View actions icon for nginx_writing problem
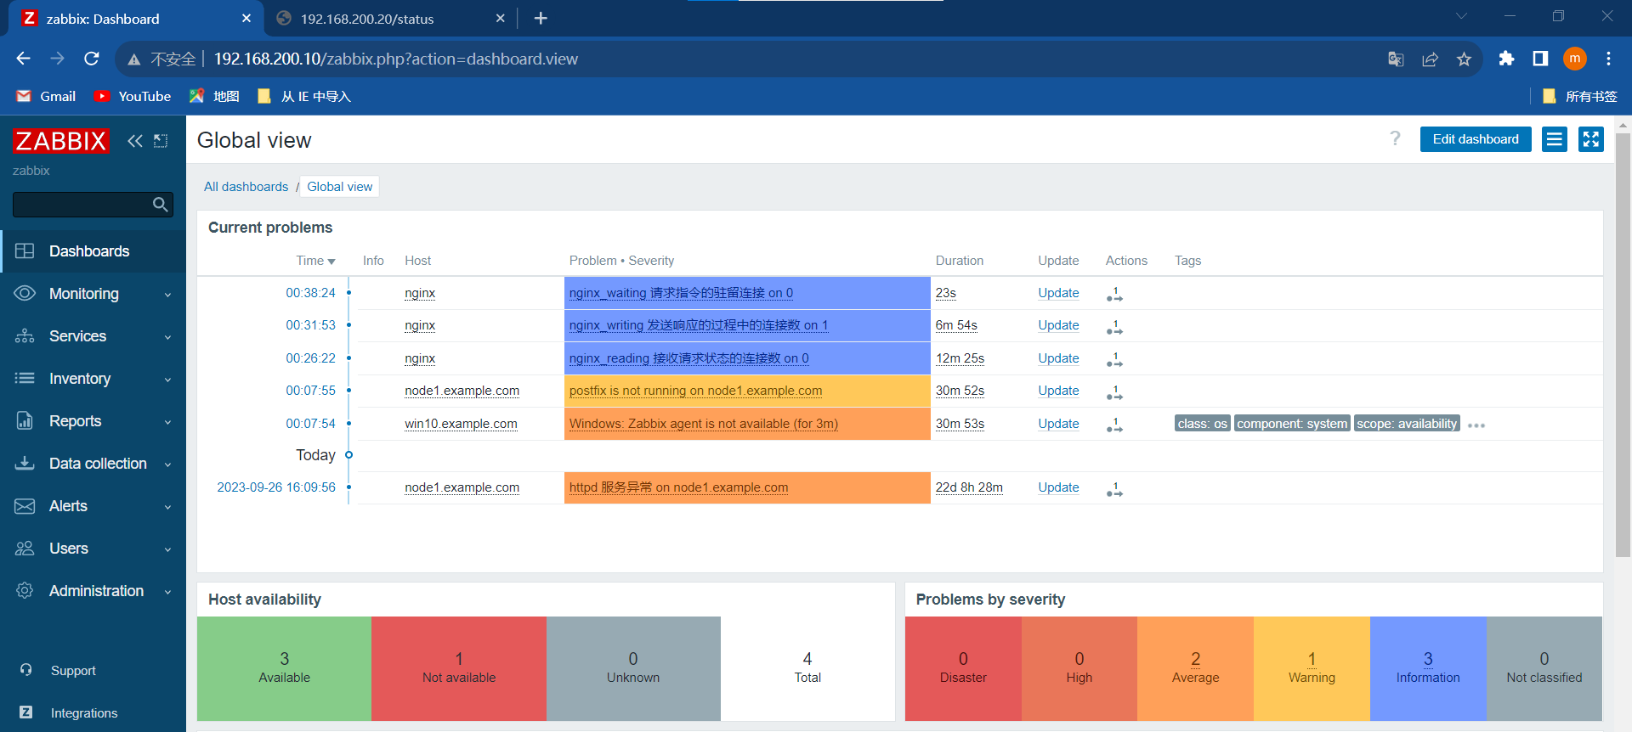Viewport: 1632px width, 732px height. tap(1114, 327)
